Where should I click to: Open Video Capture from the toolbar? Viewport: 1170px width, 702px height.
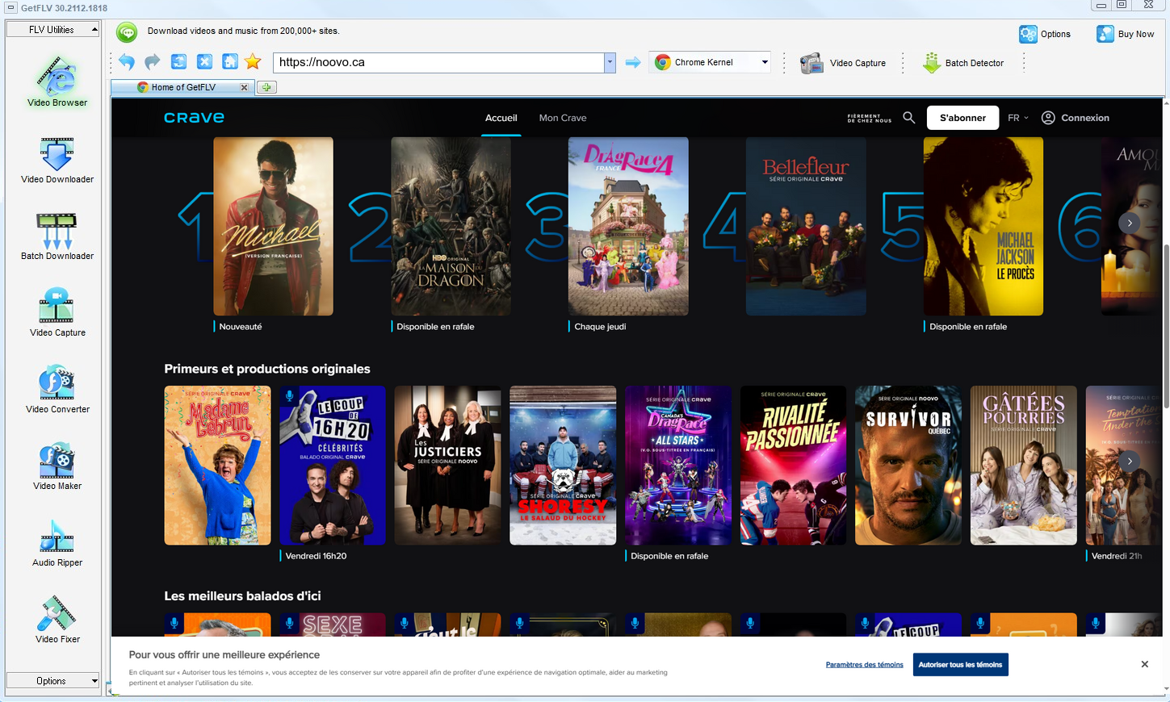click(843, 63)
